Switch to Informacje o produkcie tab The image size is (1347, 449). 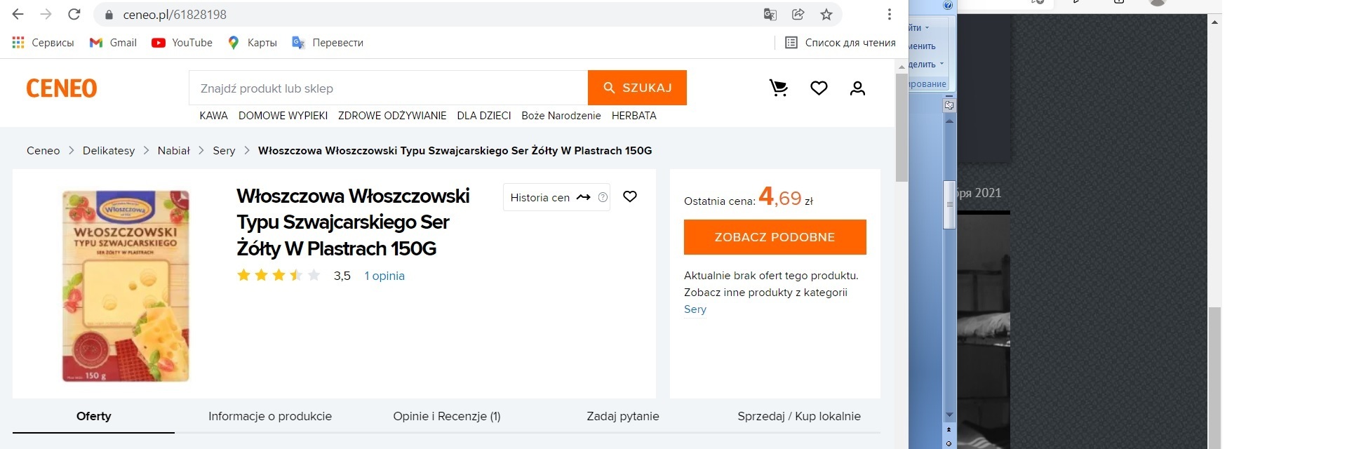270,416
